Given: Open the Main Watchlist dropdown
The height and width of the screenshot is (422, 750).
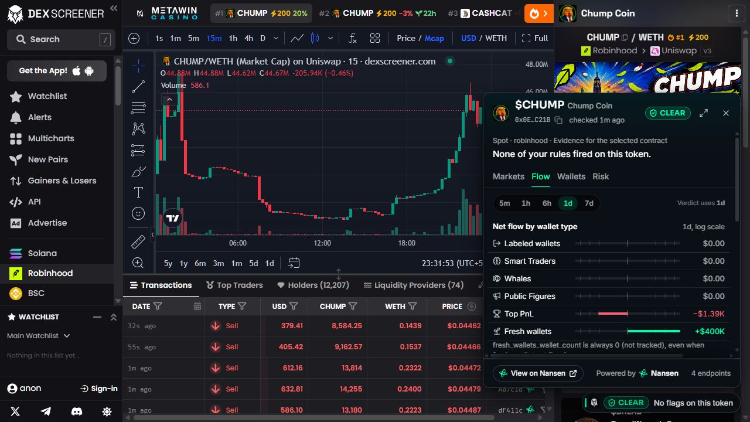Looking at the screenshot, I should 39,336.
